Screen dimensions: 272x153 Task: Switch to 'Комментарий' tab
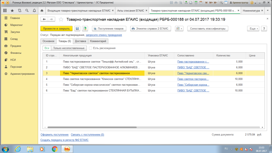(98, 41)
